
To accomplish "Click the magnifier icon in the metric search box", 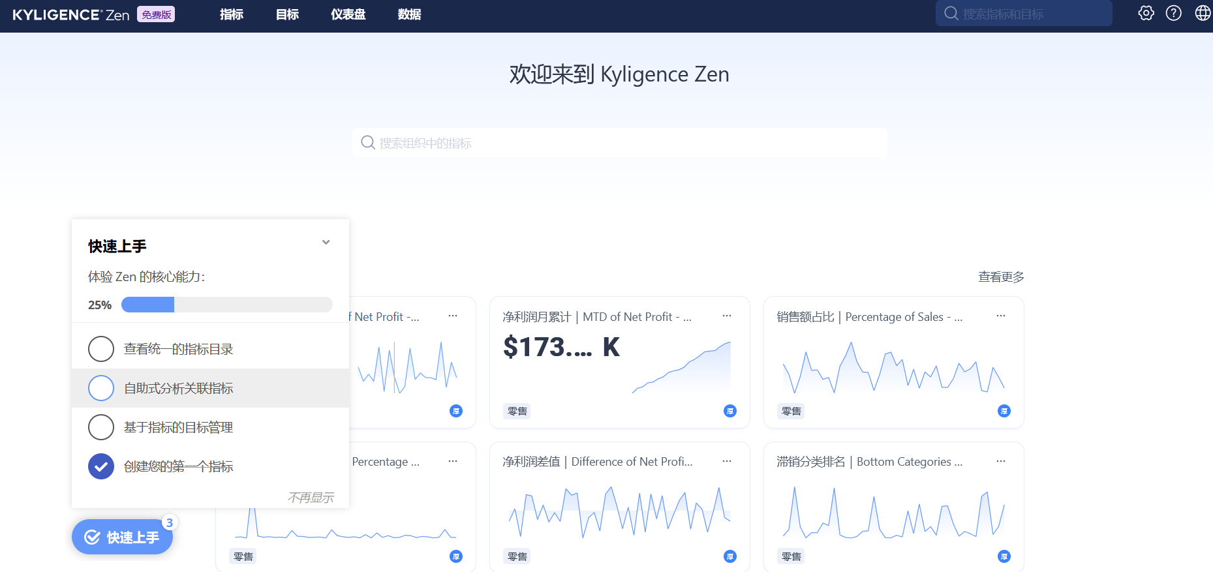I will [368, 142].
